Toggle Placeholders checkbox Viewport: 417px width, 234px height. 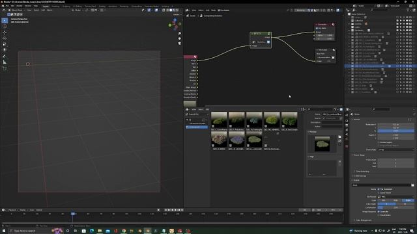[x=379, y=215]
